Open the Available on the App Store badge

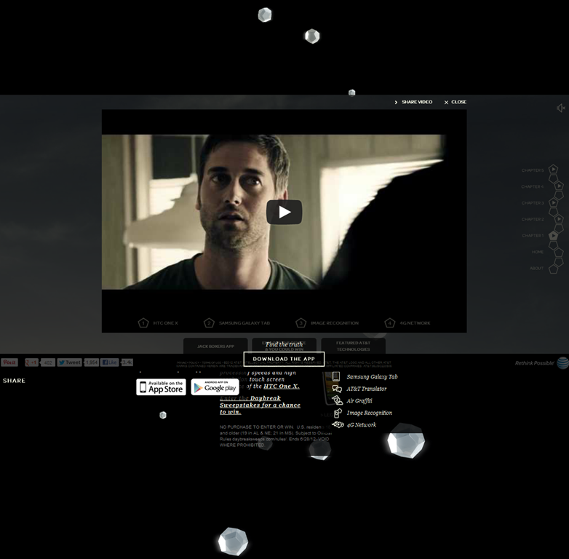point(161,387)
